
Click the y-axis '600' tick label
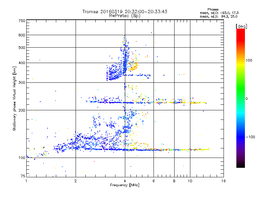(22, 35)
